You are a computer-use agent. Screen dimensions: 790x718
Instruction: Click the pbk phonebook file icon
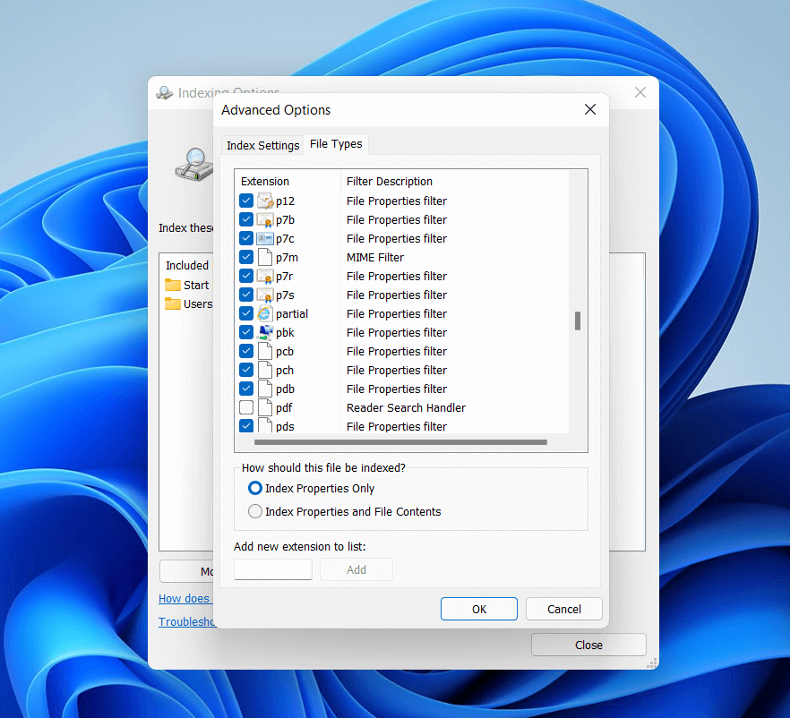pos(266,332)
